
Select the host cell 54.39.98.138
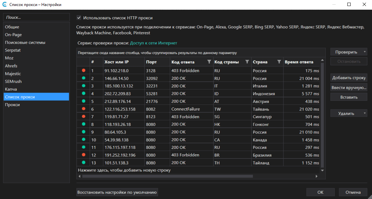tap(124, 140)
